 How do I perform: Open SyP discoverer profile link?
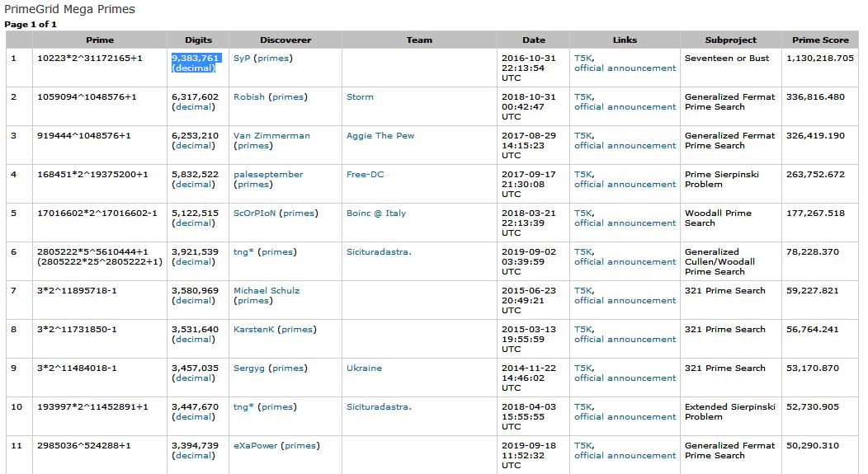241,59
